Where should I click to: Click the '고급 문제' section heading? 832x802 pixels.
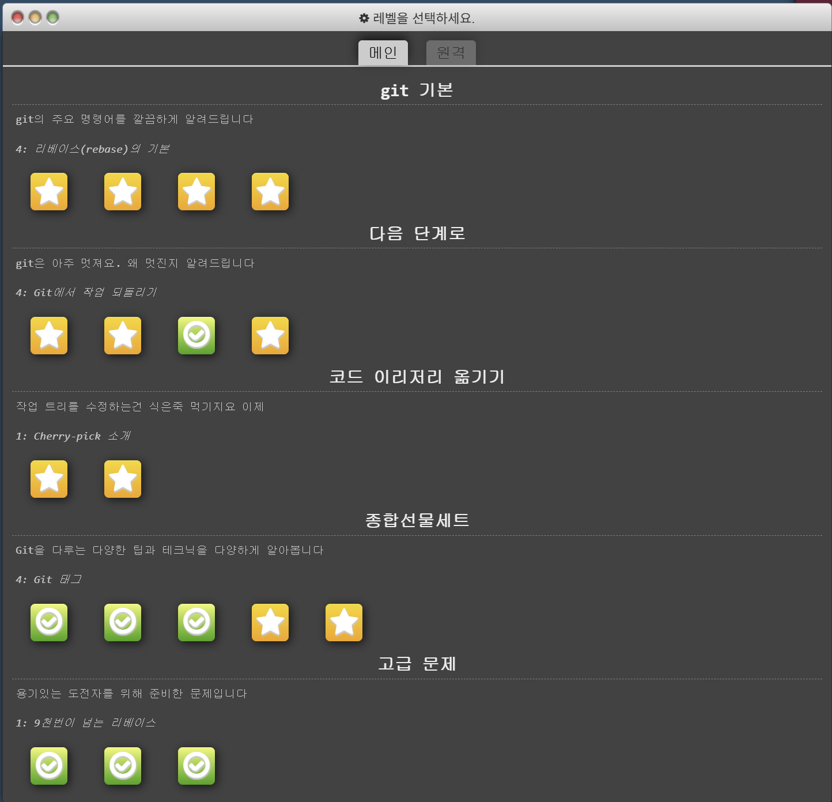coord(417,664)
